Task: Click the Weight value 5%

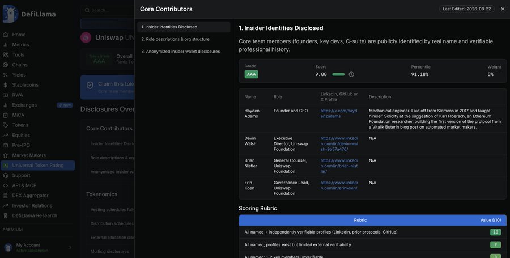Action: (491, 74)
